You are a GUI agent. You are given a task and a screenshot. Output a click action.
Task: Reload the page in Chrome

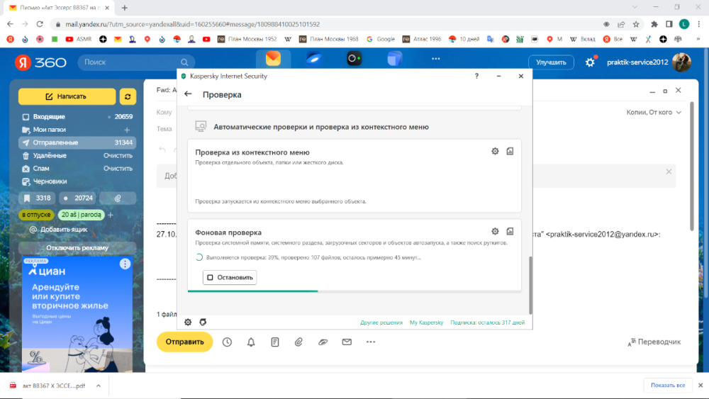[40, 24]
